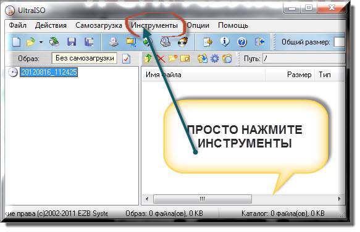Expand the dropdown arrow next to Open

click(41, 42)
